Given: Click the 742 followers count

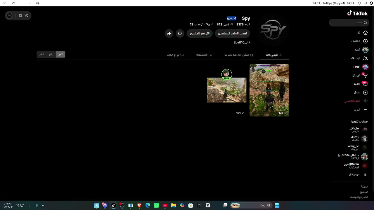Looking at the screenshot, I should coord(219,24).
